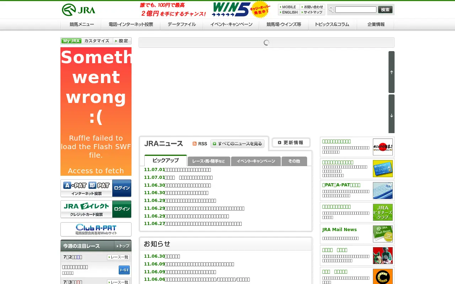
Task: Click the カスタマイズ button
Action: pyautogui.click(x=97, y=41)
